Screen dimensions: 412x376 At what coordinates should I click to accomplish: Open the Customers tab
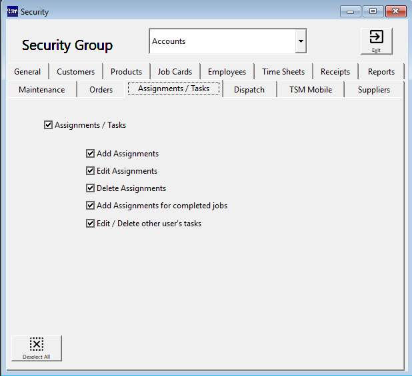tap(75, 72)
